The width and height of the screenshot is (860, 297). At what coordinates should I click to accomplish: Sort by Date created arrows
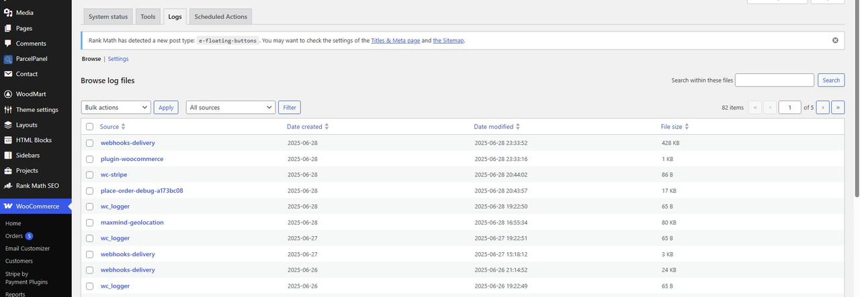[x=327, y=127]
